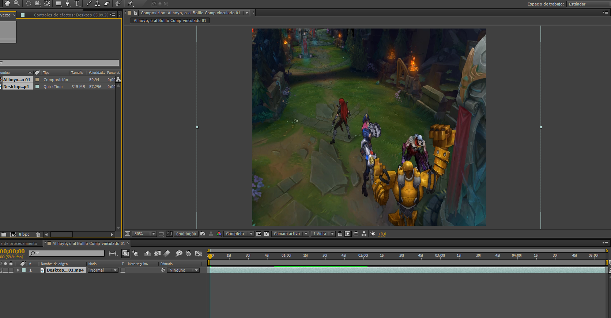Select the Eraser tool
The width and height of the screenshot is (611, 318).
[106, 4]
